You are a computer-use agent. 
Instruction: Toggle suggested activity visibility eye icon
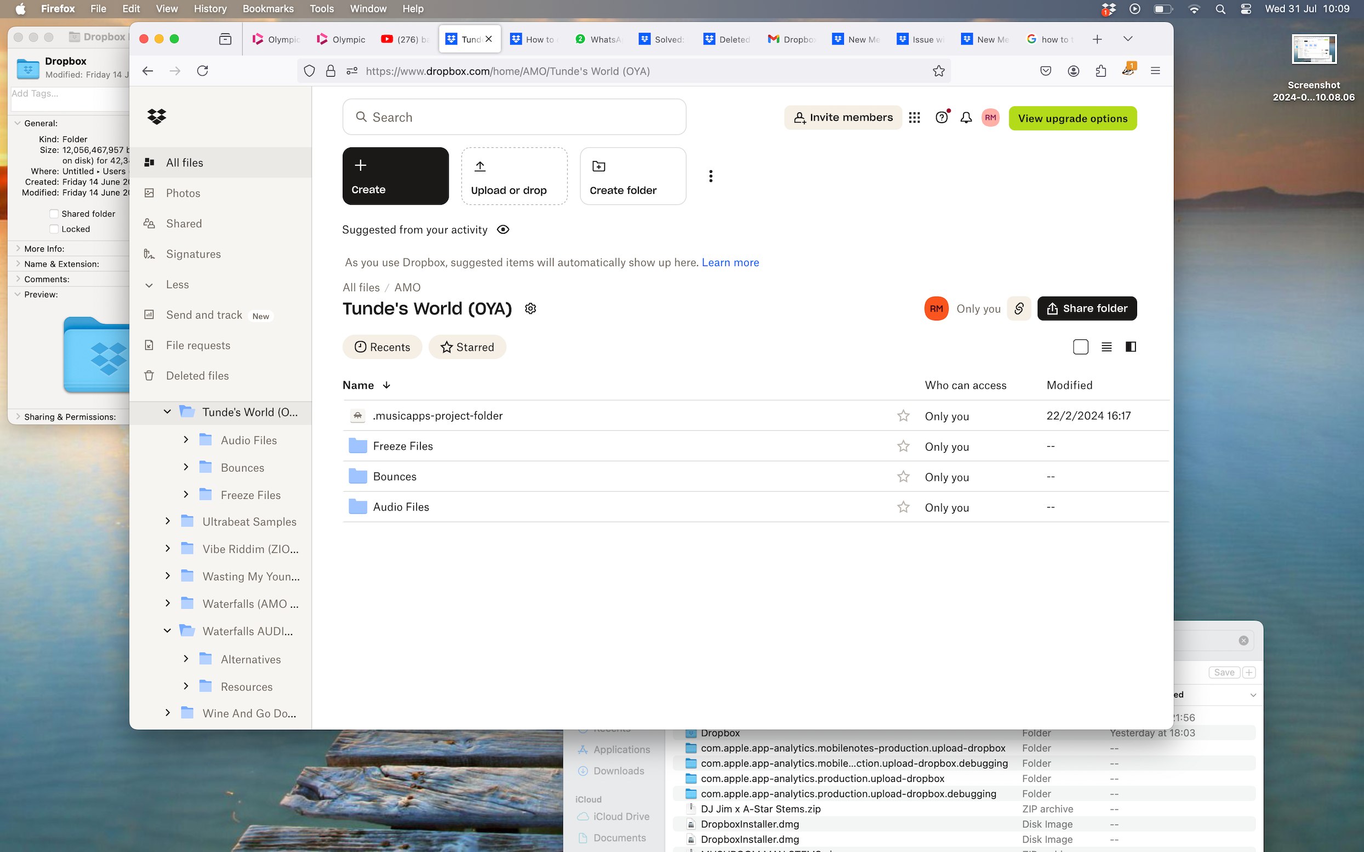[x=503, y=230]
